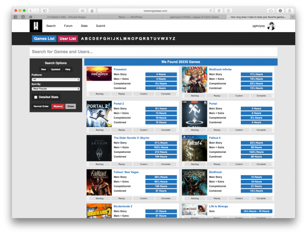
Task: Open the Search nav item
Action: [x=51, y=26]
